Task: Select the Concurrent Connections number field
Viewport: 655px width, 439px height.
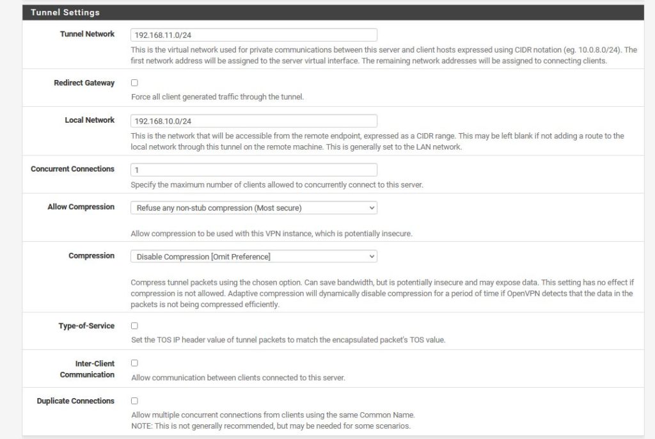Action: [253, 170]
